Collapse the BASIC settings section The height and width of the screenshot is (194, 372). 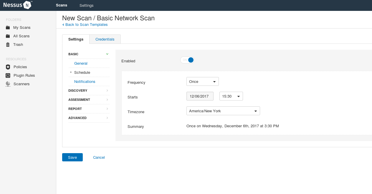pos(89,54)
